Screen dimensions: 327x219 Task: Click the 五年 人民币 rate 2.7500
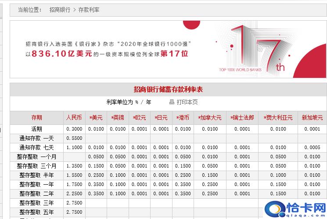[x=74, y=212]
